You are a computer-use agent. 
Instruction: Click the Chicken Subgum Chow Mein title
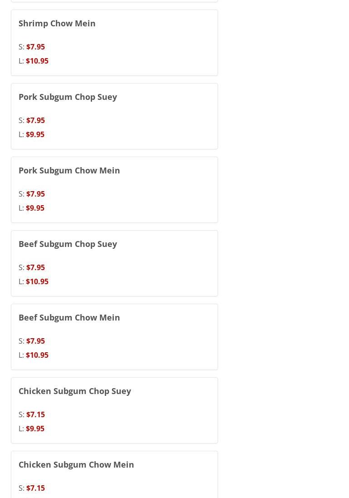(76, 464)
